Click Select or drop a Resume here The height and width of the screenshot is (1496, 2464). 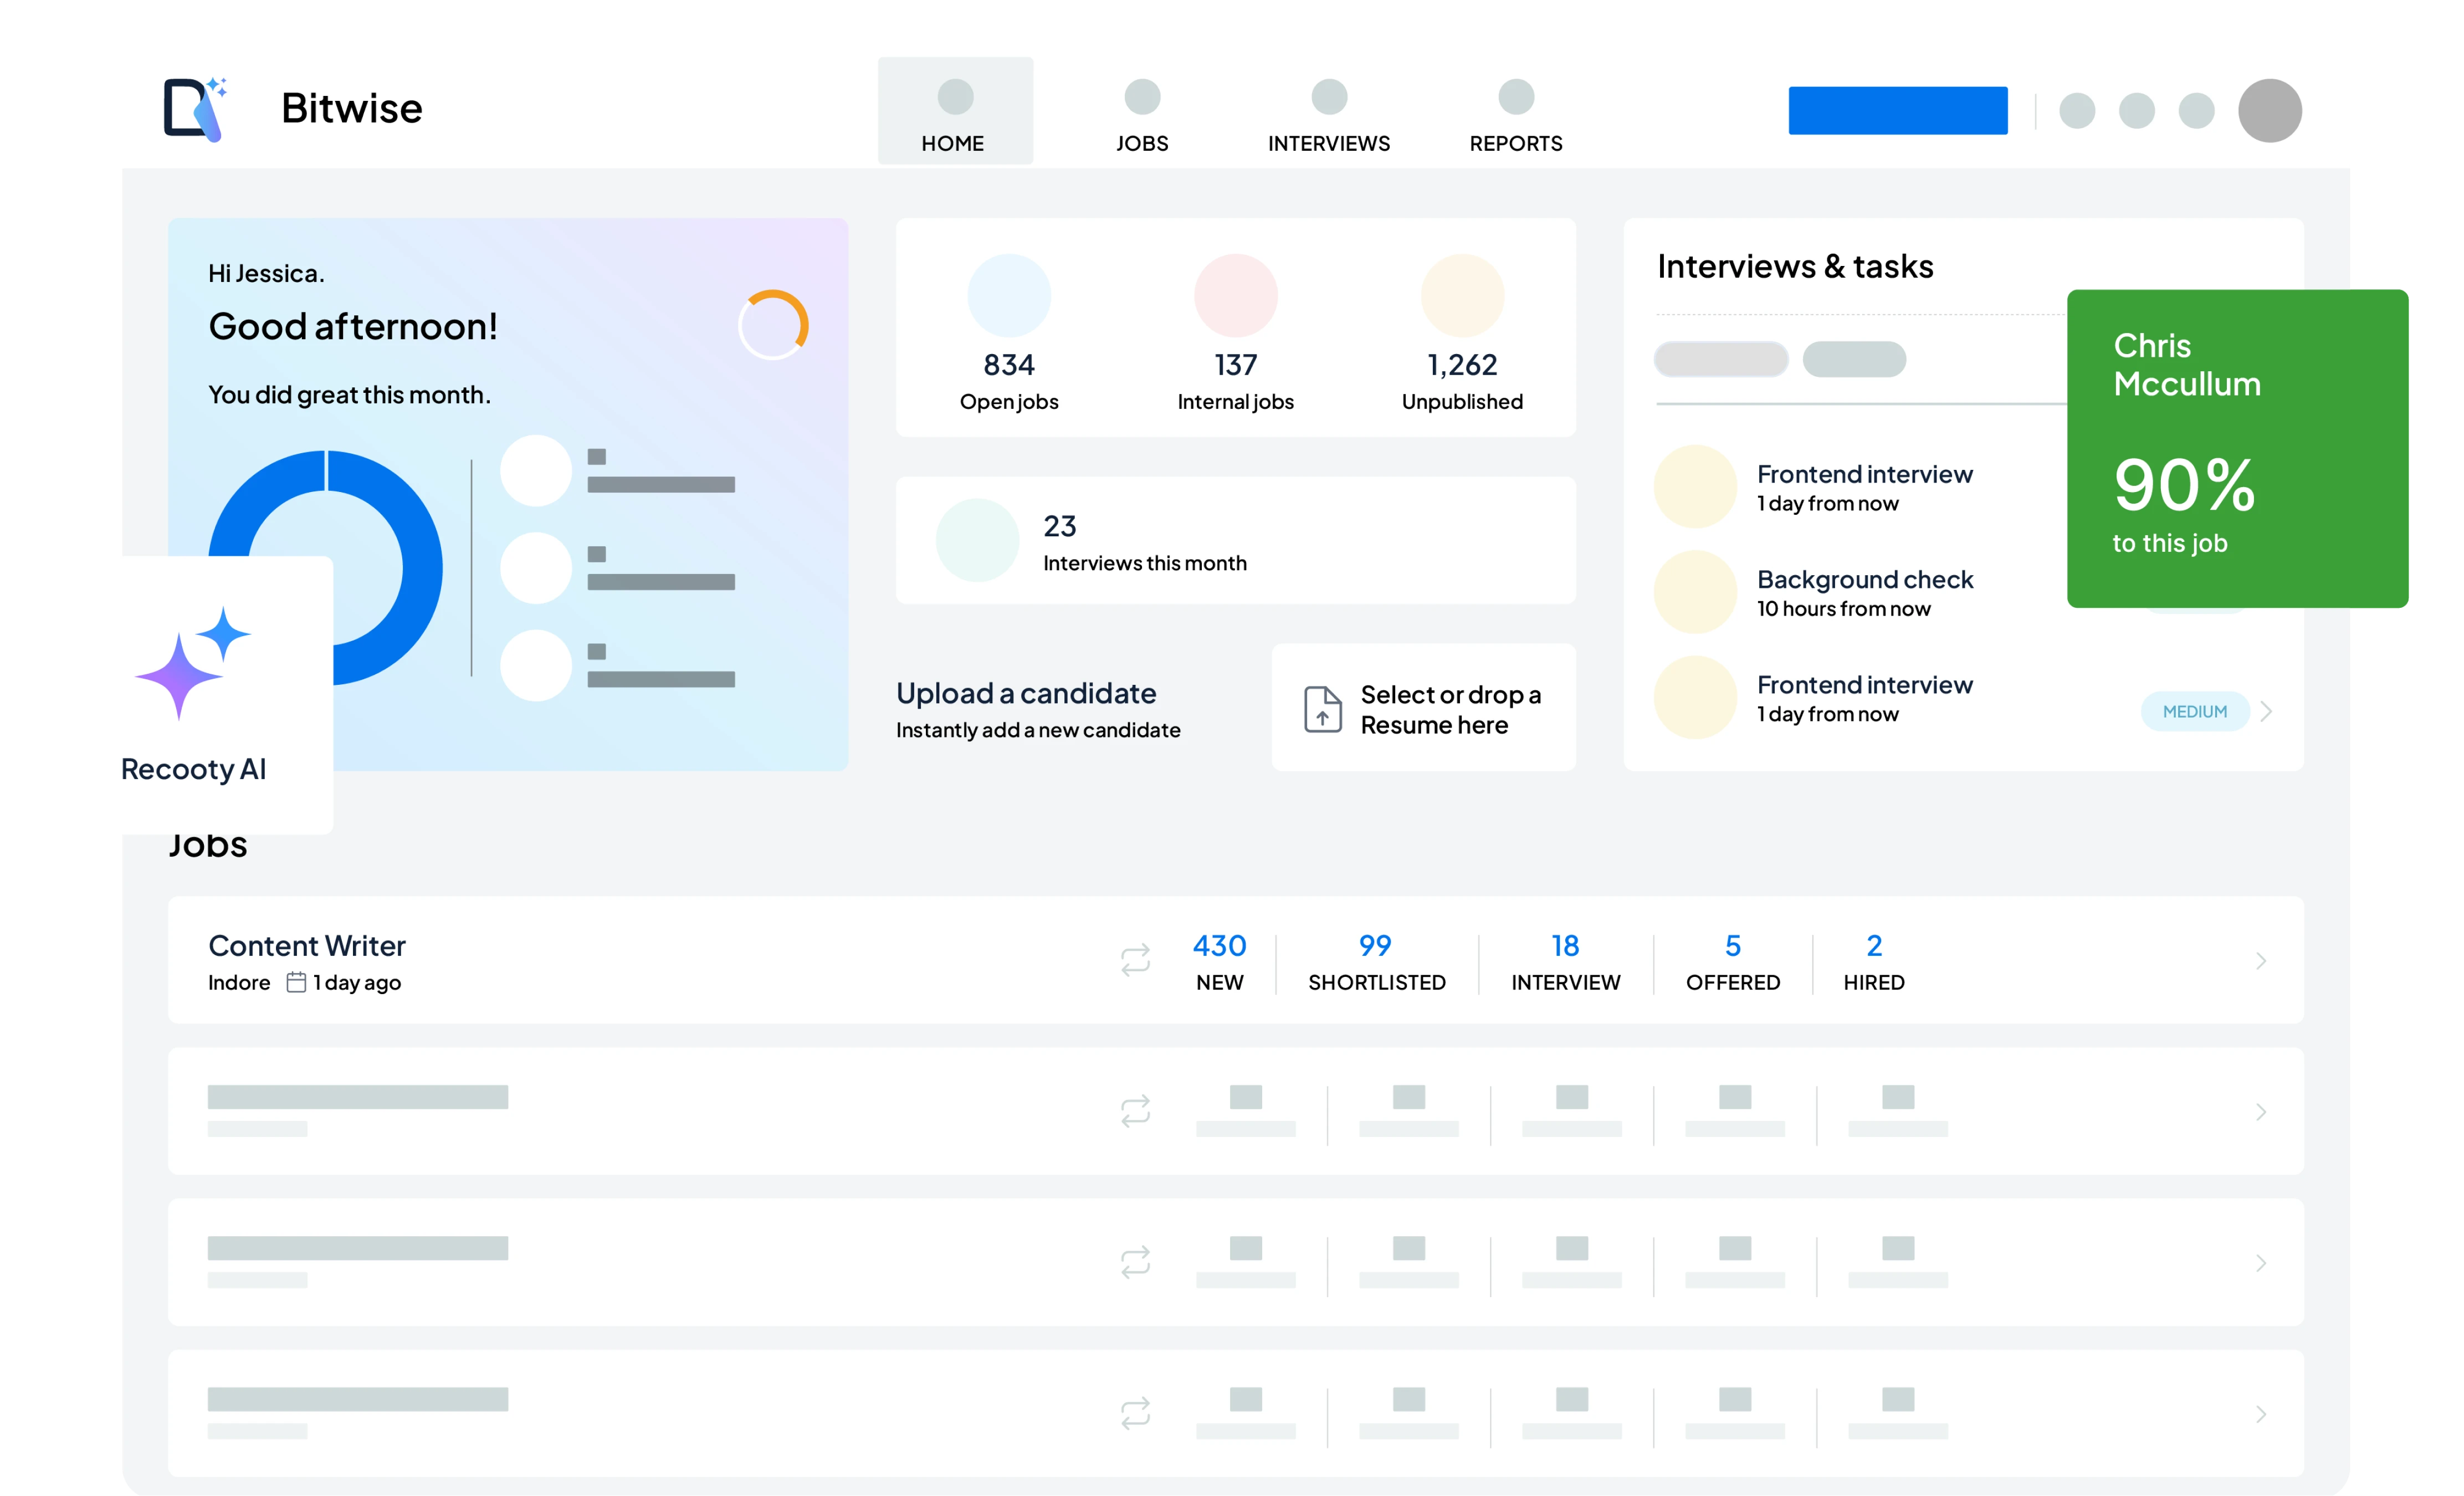(1449, 709)
